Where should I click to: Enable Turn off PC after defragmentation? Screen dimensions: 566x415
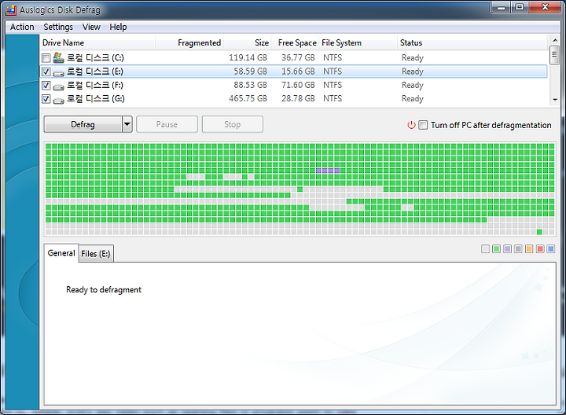pos(423,125)
